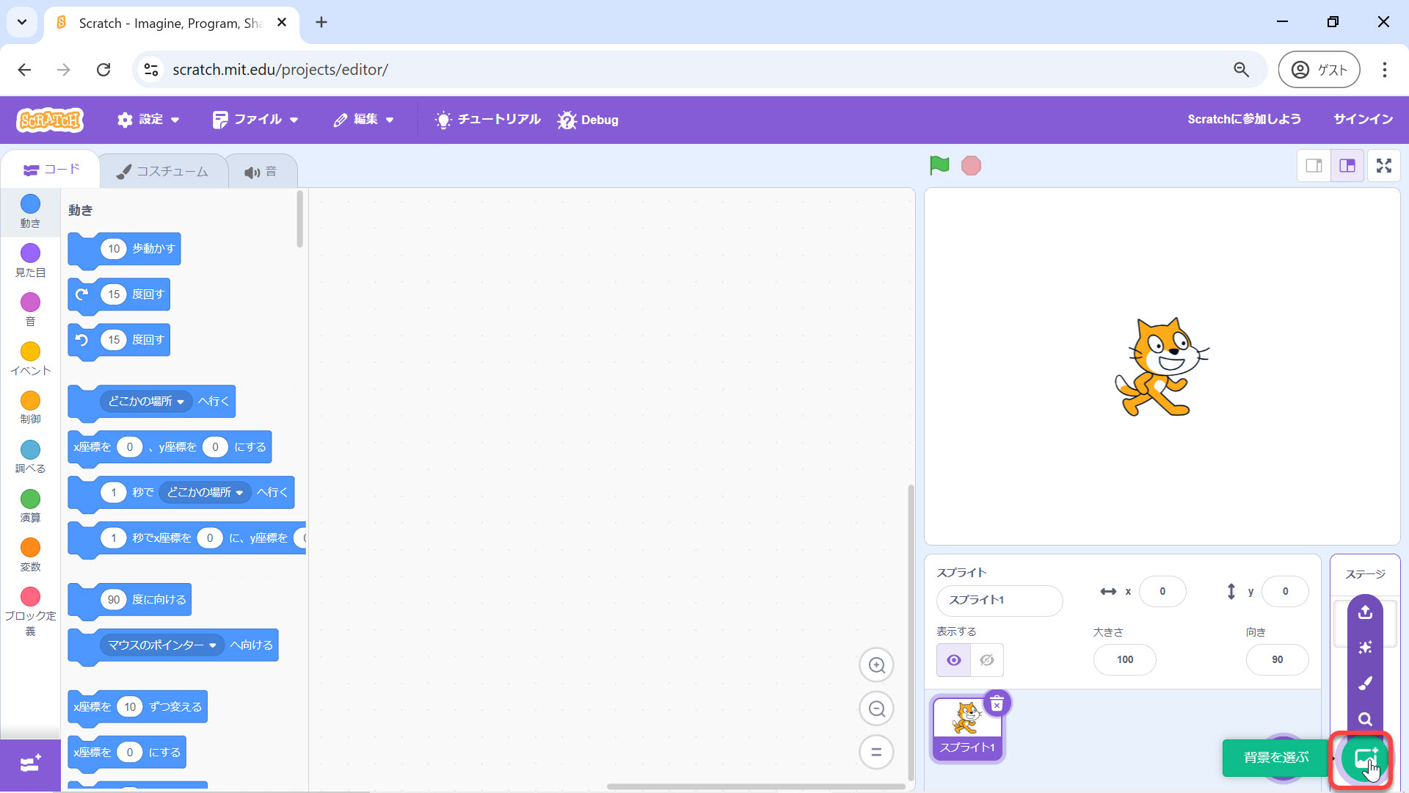Screen dimensions: 1409x793
Task: Click the block palette vertical scrollbar
Action: tap(299, 219)
